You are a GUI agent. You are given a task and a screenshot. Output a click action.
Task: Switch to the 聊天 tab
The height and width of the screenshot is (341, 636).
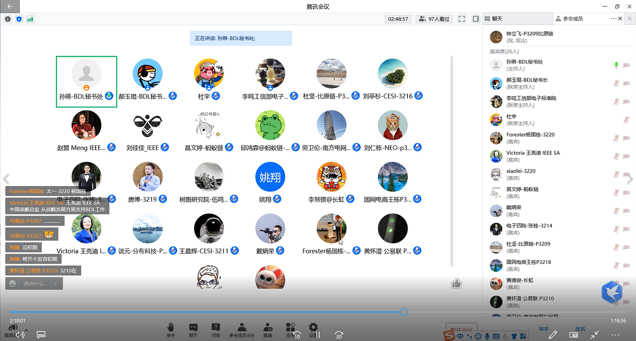coord(517,19)
